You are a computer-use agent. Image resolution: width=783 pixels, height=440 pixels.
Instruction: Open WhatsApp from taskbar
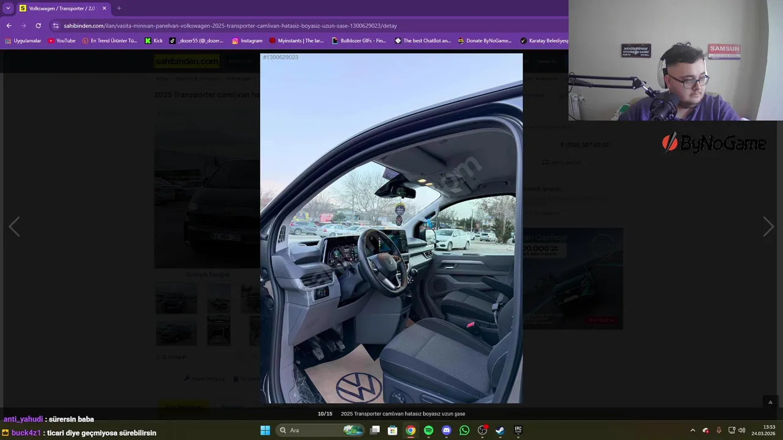coord(464,430)
